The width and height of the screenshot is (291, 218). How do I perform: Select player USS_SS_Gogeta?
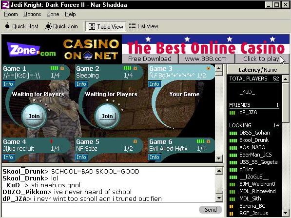pyautogui.click(x=258, y=162)
